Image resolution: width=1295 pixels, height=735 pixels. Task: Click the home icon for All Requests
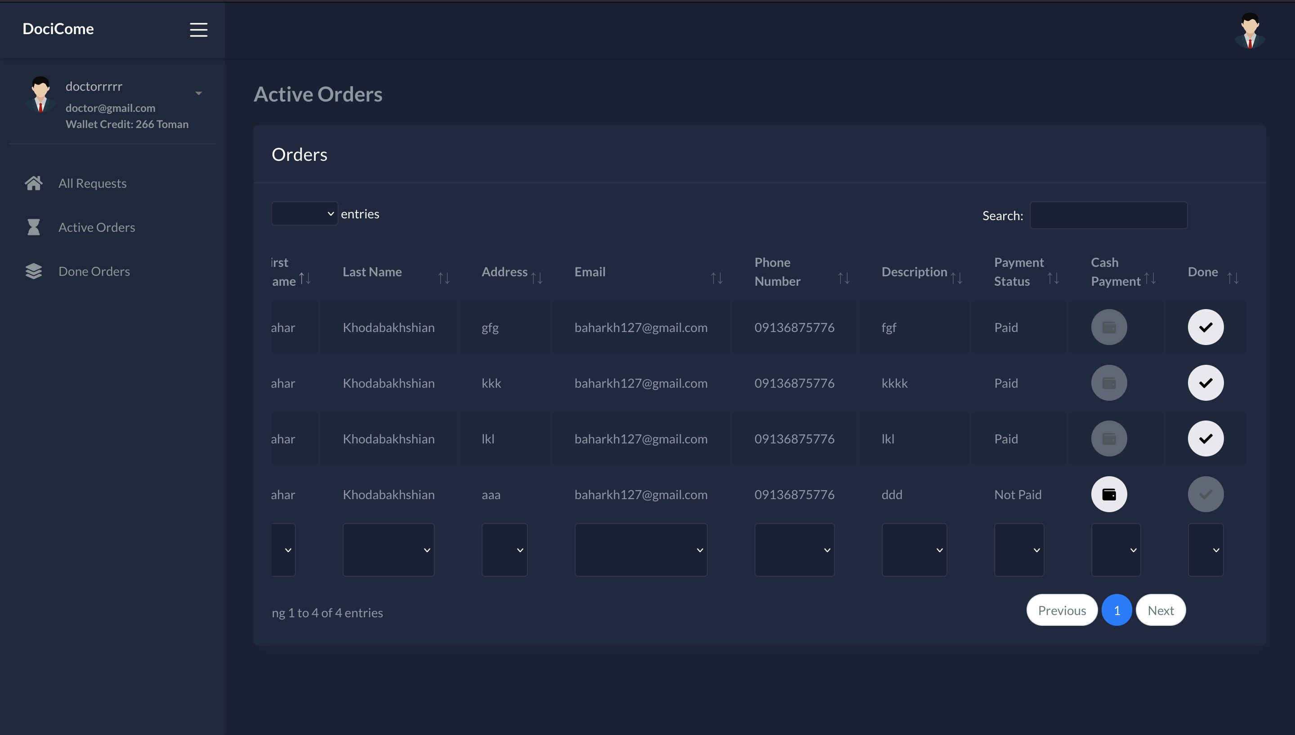click(33, 183)
